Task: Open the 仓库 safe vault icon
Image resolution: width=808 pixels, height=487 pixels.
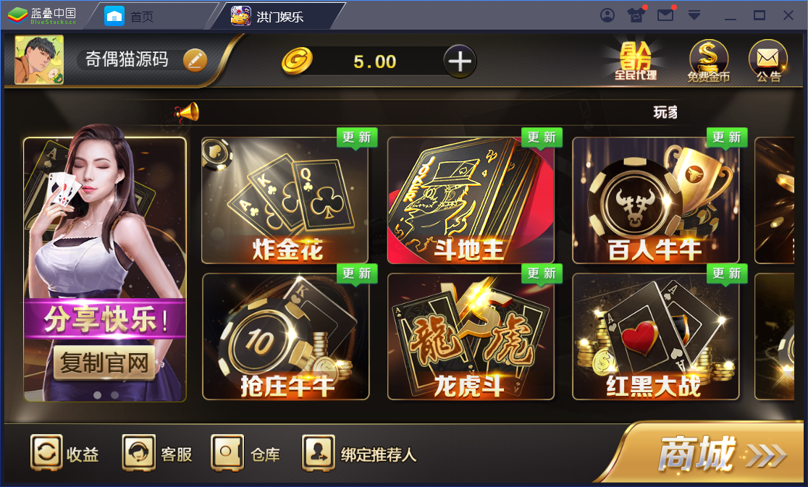Action: click(x=245, y=453)
